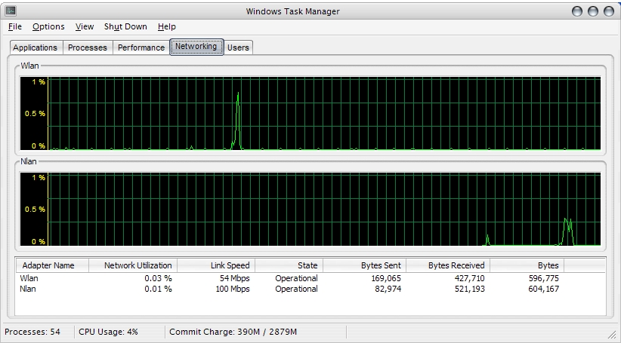Screen dimensions: 621x343
Task: Click bytes sent value 82,974
Action: (388, 289)
